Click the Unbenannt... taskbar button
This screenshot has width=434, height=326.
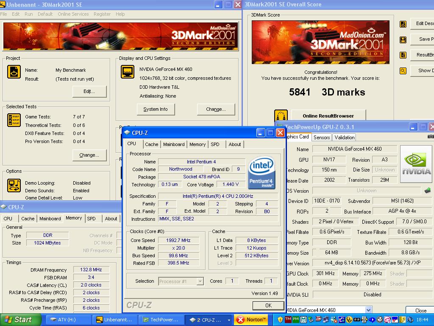click(x=114, y=320)
